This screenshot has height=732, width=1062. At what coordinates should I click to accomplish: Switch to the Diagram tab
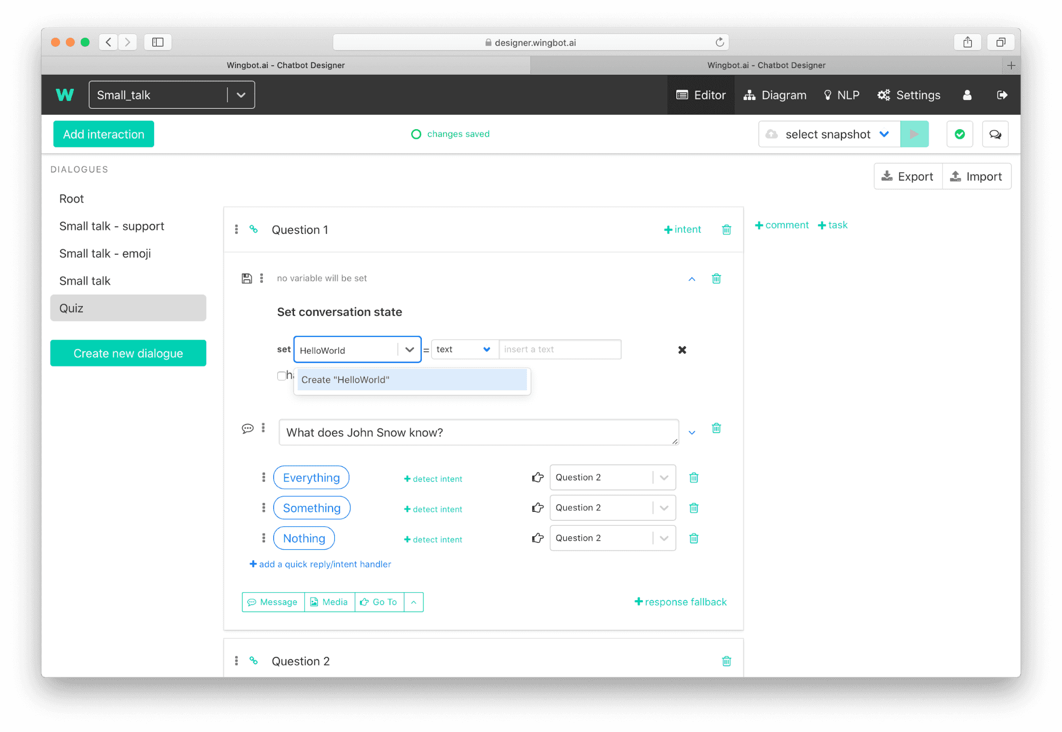click(775, 95)
